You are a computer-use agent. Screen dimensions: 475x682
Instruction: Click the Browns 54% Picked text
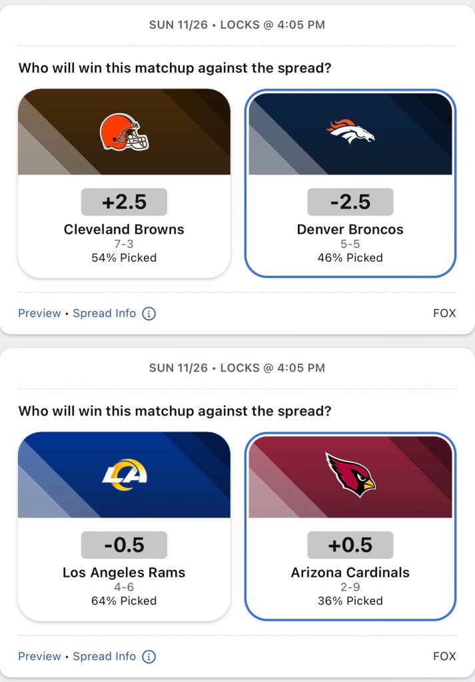click(x=124, y=258)
